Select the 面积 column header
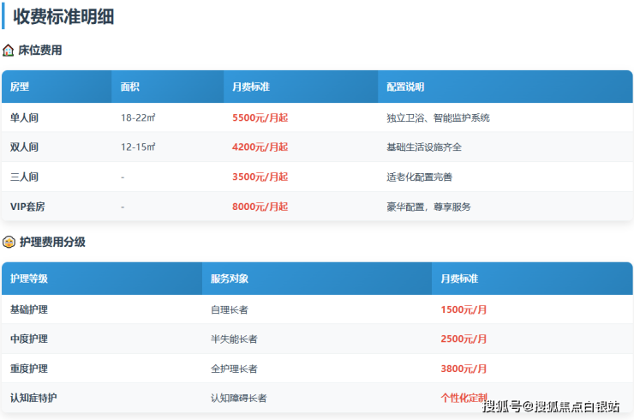The width and height of the screenshot is (634, 420). (130, 87)
